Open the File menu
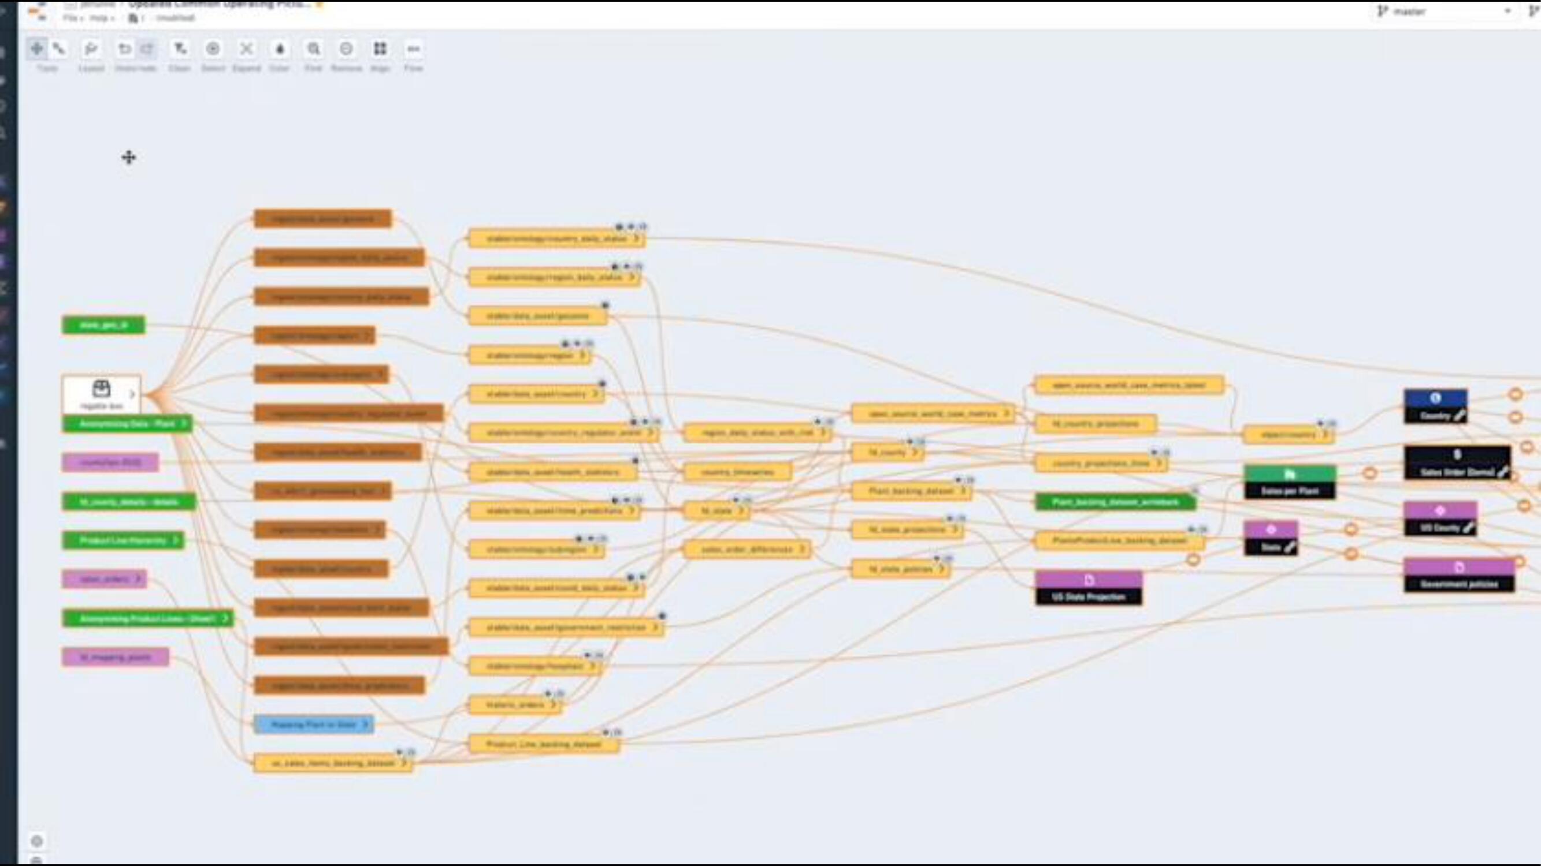1541x866 pixels. click(x=70, y=19)
